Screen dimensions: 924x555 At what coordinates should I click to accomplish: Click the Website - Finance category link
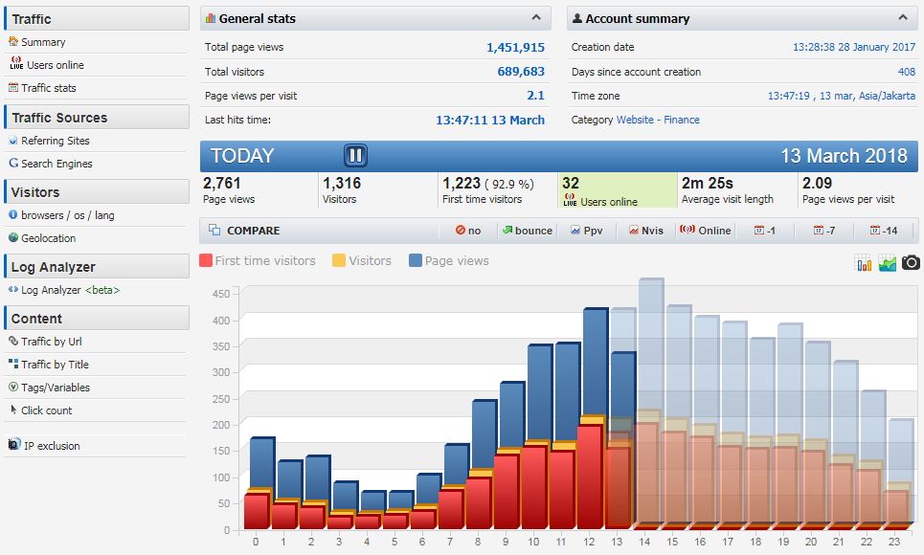click(658, 120)
